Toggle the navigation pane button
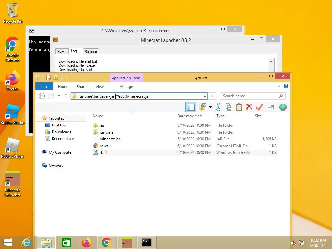Image resolution: width=332 pixels, height=249 pixels. [x=191, y=107]
